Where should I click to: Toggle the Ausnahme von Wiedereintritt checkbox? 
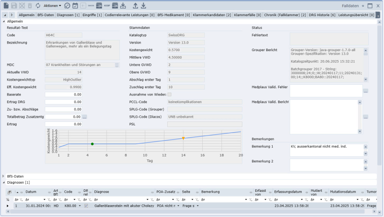coord(169,94)
